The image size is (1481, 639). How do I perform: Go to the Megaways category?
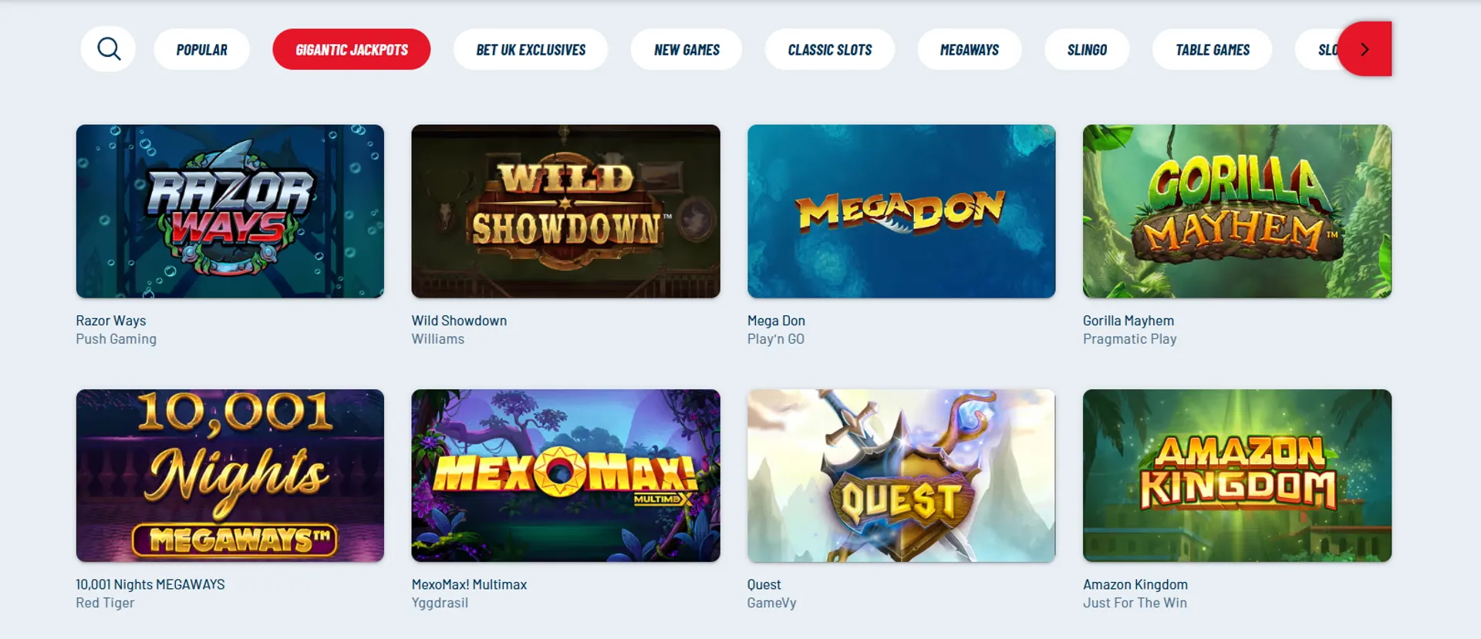(970, 49)
